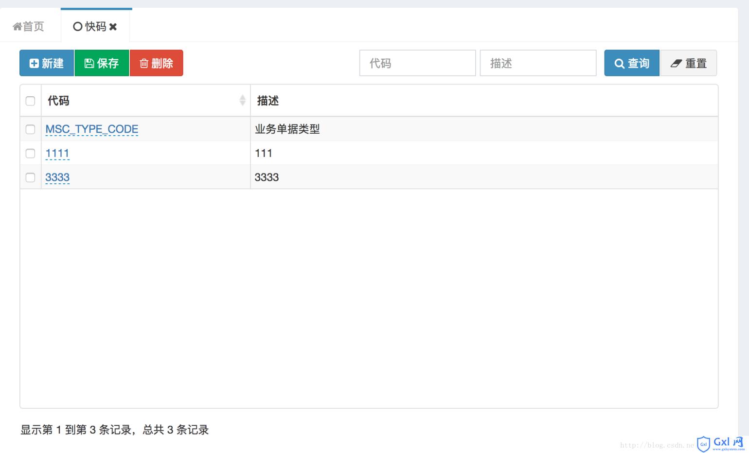Click the circle icon on 快码 tab
749x453 pixels.
click(77, 27)
